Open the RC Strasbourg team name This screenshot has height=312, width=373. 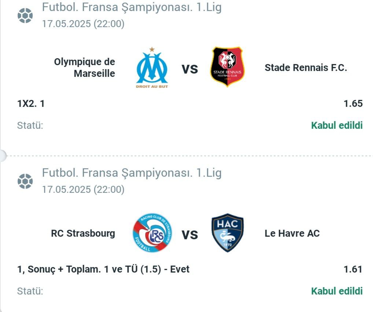83,233
